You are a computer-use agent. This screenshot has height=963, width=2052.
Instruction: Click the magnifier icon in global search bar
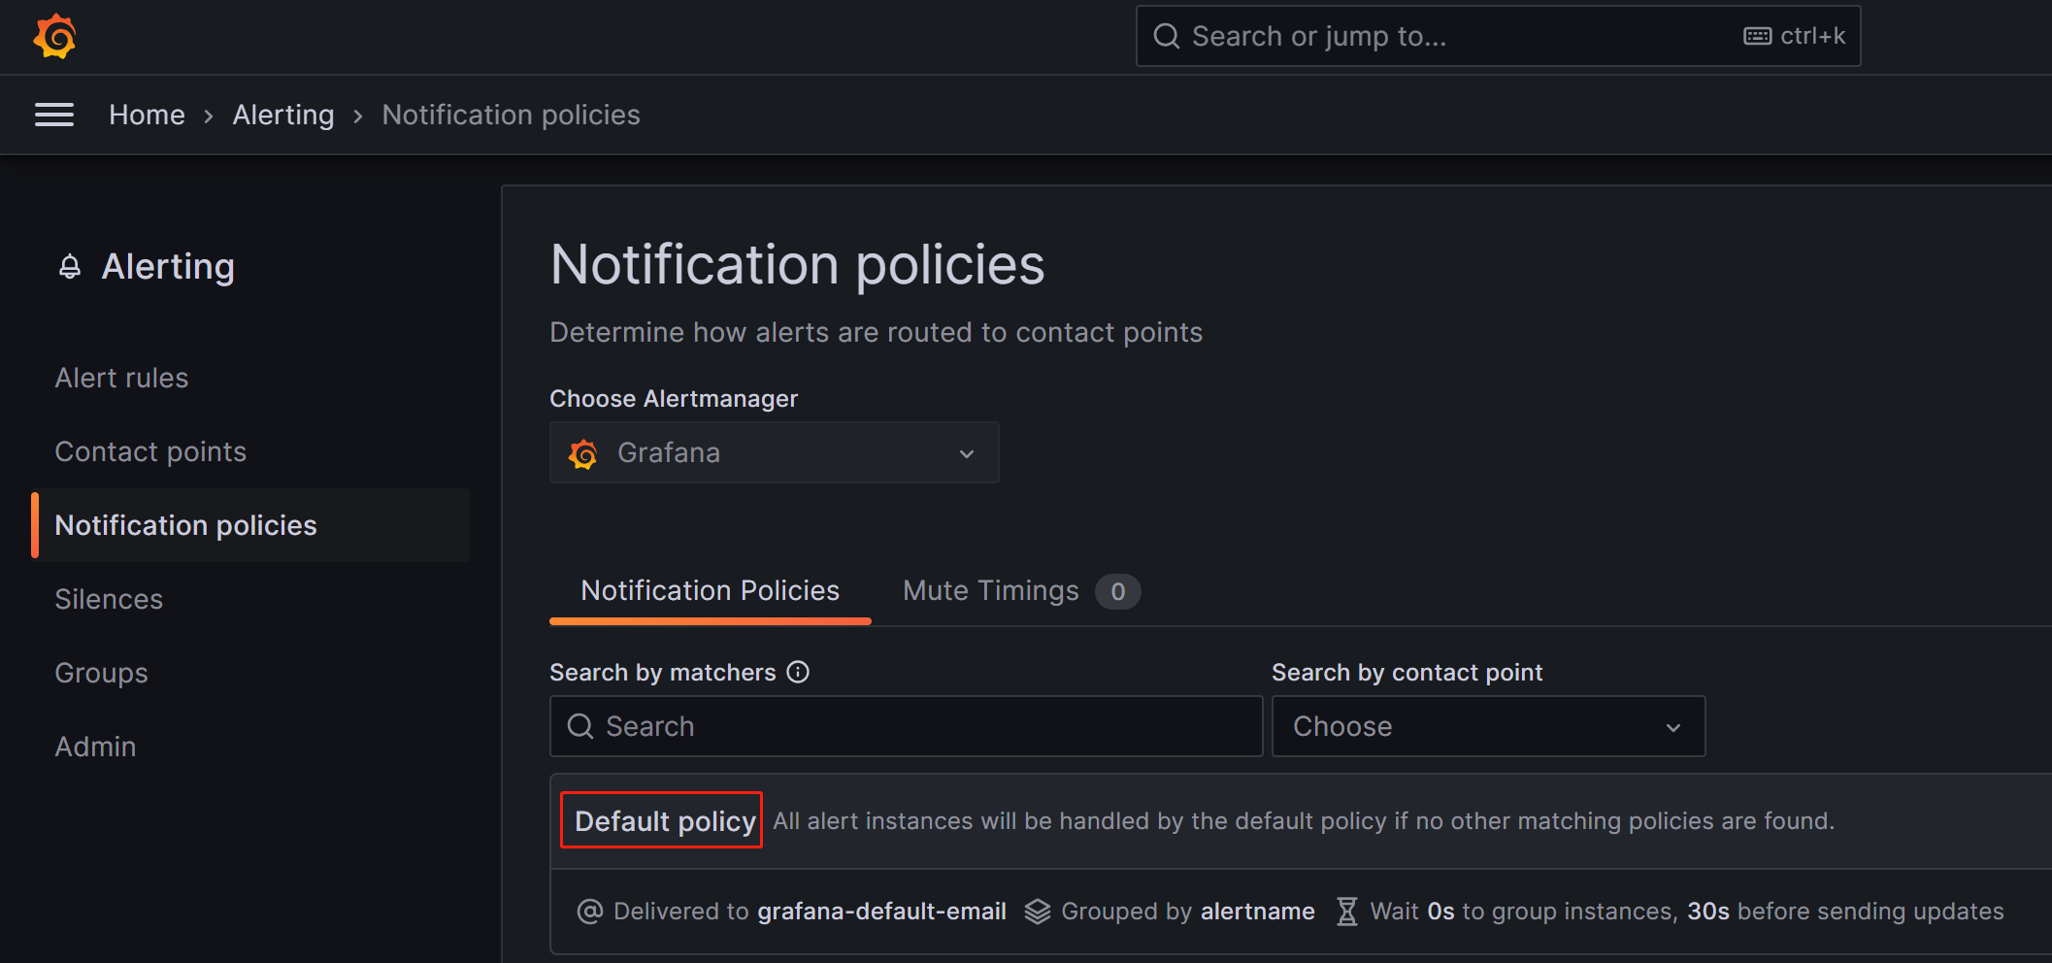pos(1166,37)
